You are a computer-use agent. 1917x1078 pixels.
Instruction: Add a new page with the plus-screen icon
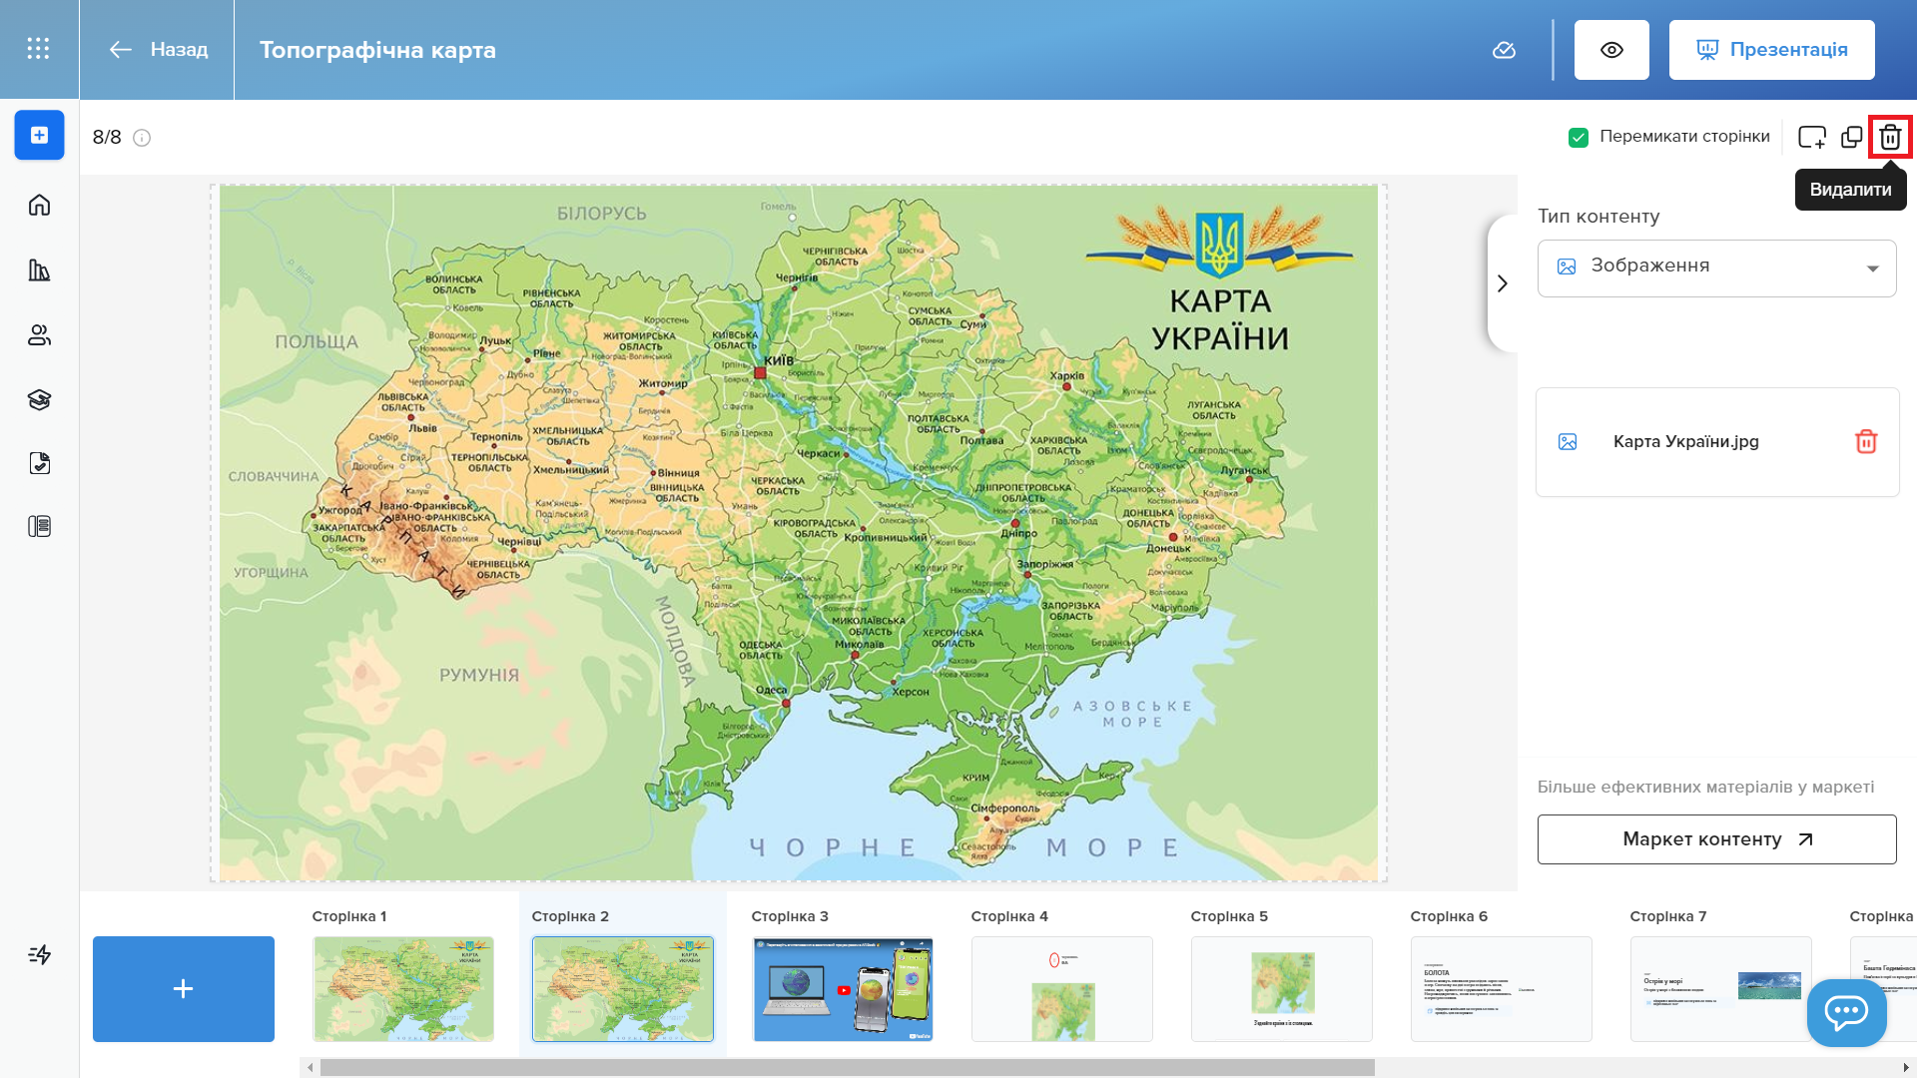[x=1811, y=137]
